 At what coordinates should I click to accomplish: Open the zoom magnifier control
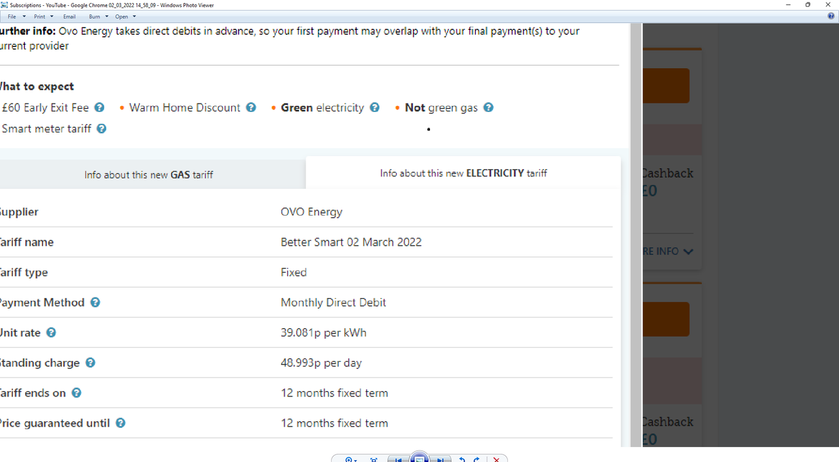point(351,459)
